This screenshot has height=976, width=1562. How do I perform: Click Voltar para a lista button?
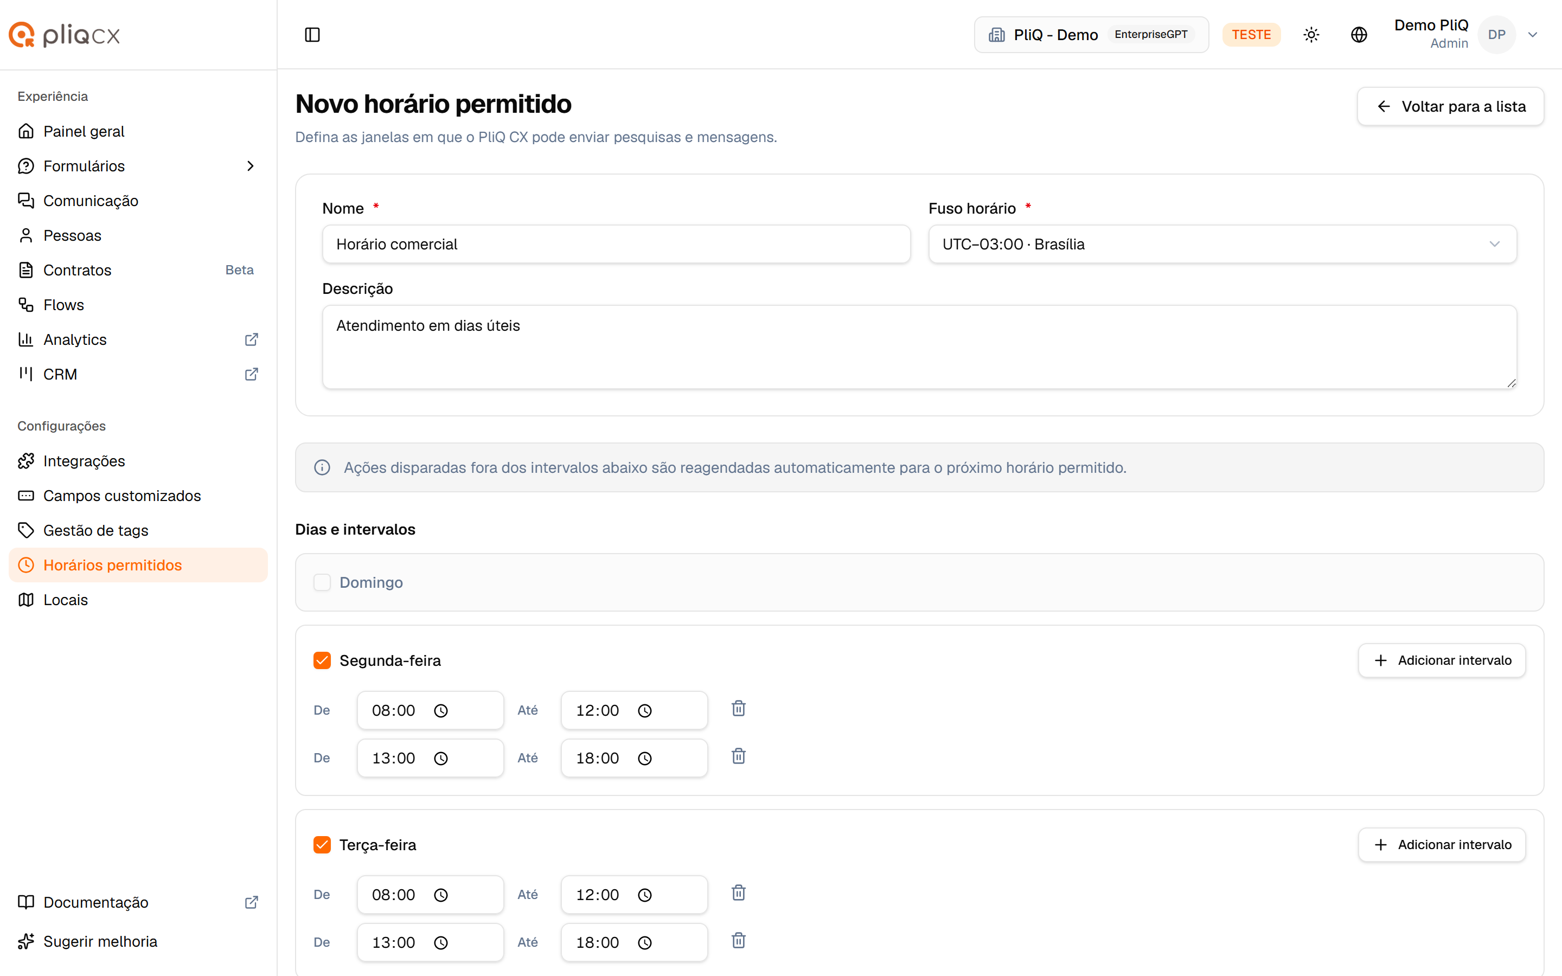(x=1450, y=106)
